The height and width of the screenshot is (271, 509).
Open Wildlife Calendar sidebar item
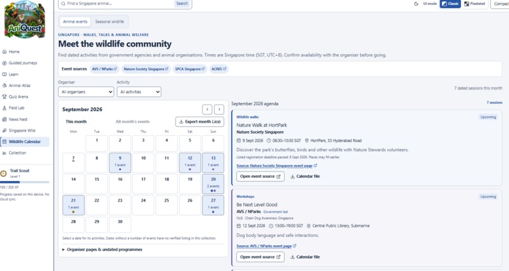25,142
